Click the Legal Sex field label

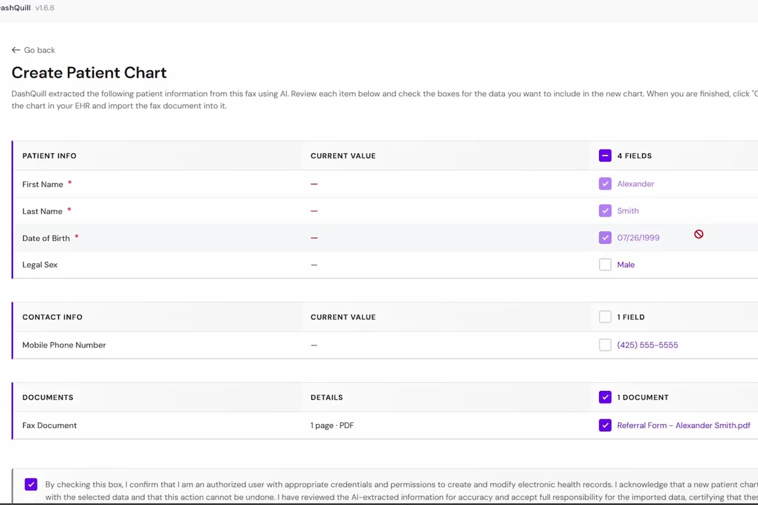pyautogui.click(x=40, y=265)
